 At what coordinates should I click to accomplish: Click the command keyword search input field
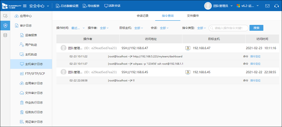pos(229,28)
